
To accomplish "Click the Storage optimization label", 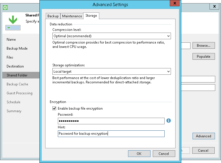I will coord(69,65).
